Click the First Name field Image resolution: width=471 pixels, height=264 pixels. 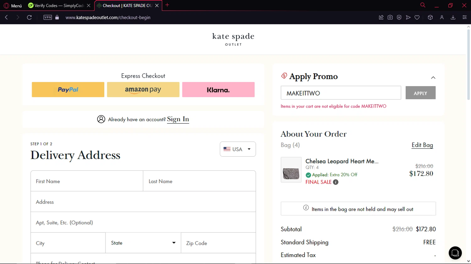coord(87,181)
